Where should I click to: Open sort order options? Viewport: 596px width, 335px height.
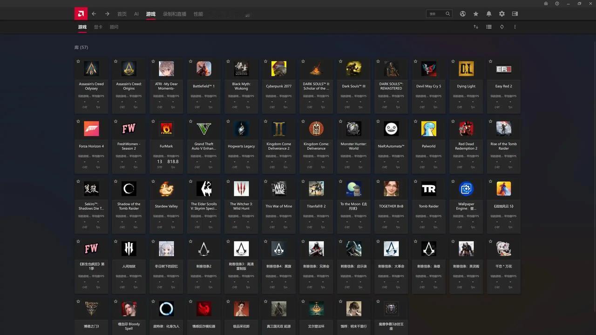475,27
